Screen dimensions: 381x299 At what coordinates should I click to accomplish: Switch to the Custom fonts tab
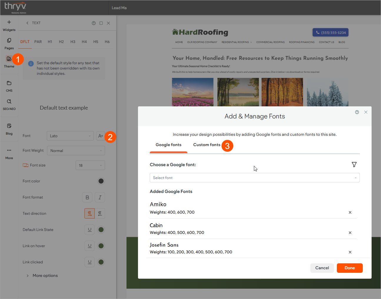coord(207,145)
